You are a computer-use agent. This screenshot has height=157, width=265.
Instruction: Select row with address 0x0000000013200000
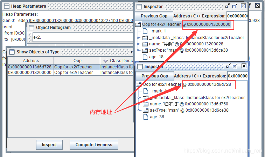click(x=71, y=73)
